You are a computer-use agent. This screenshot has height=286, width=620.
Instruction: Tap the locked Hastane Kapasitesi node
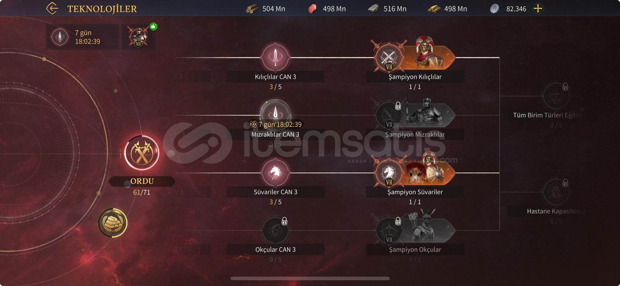coord(556,191)
